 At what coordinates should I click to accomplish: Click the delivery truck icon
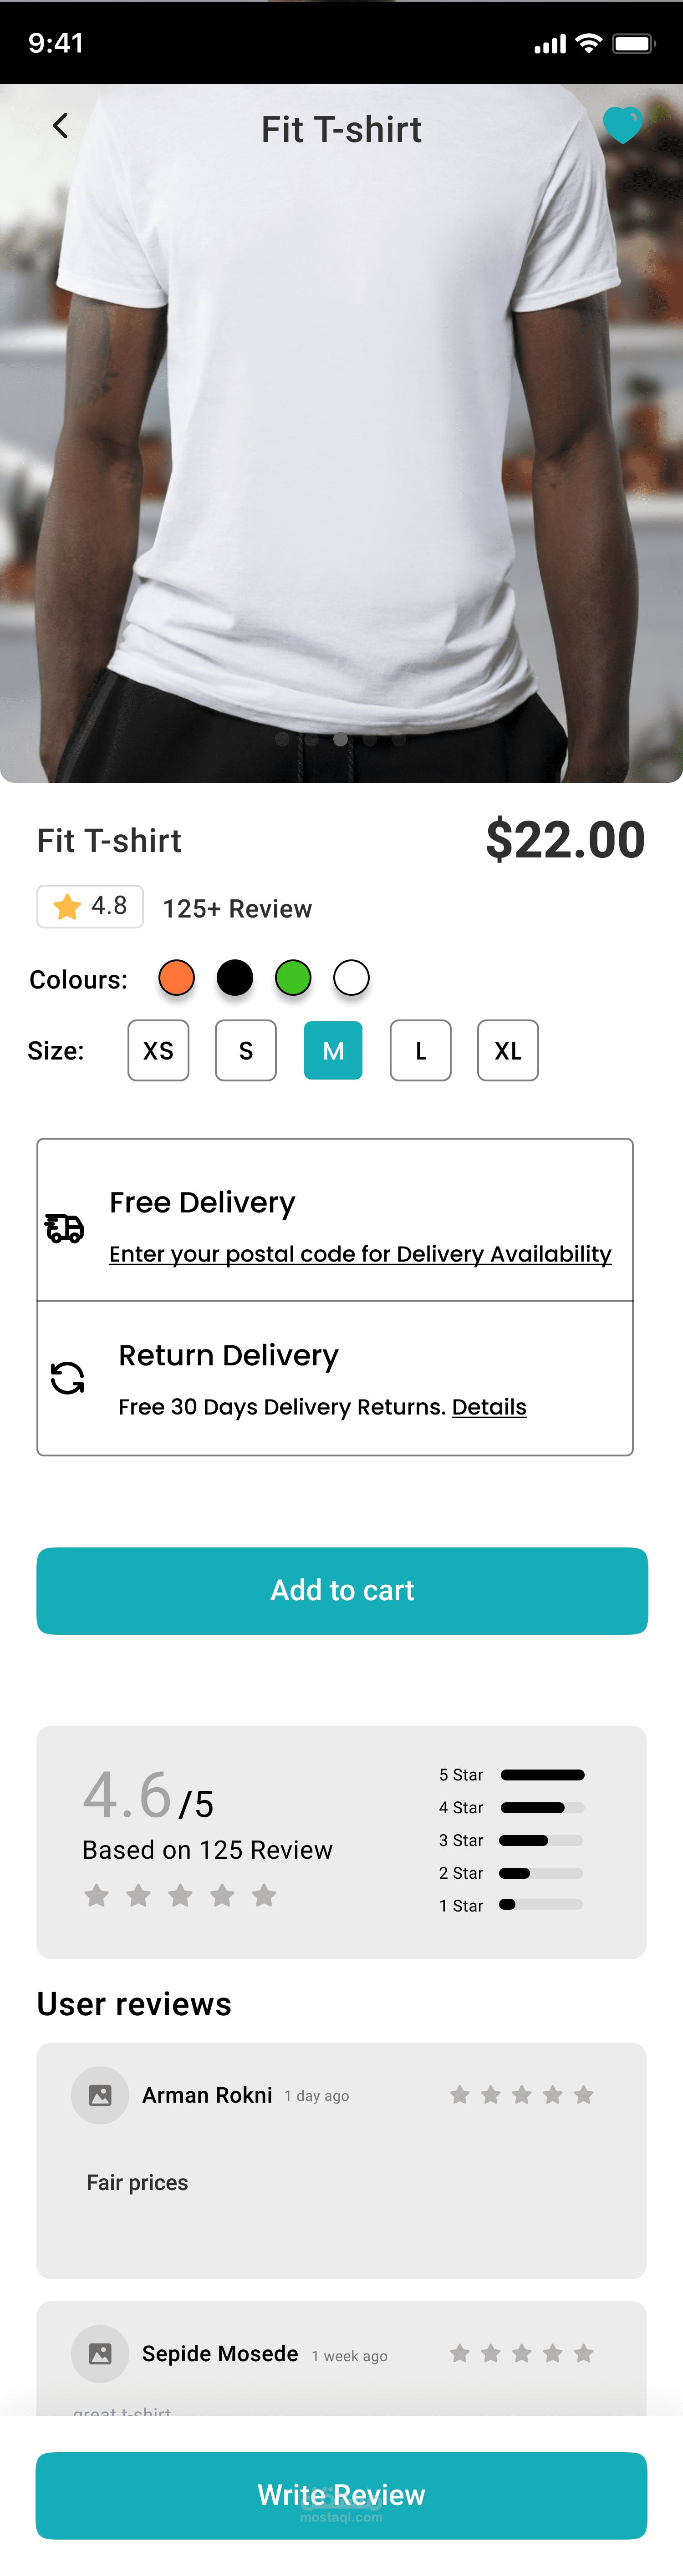click(x=65, y=1227)
